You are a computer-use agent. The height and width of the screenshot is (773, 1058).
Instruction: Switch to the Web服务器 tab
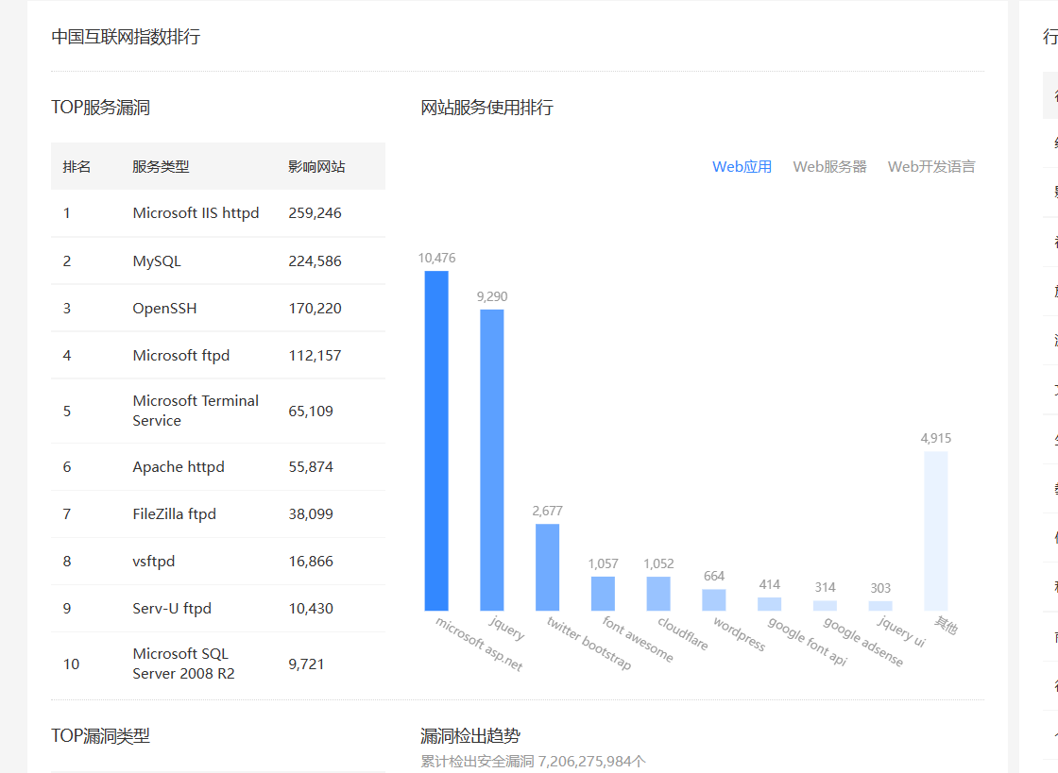tap(829, 166)
